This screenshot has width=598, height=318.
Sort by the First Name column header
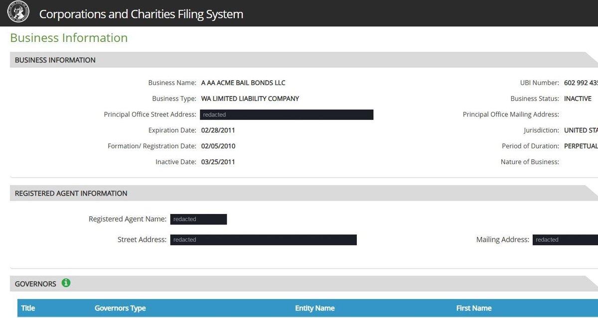click(474, 308)
